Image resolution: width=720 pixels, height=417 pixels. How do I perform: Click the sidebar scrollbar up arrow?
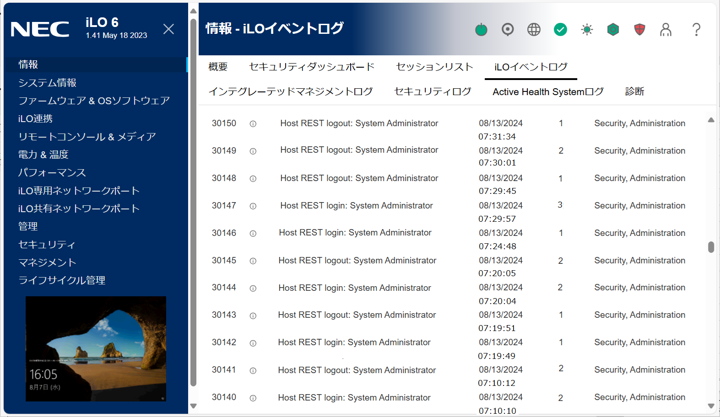point(193,11)
